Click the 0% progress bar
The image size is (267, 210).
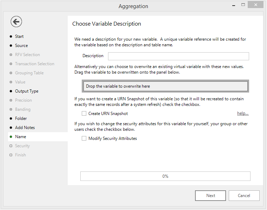point(165,176)
